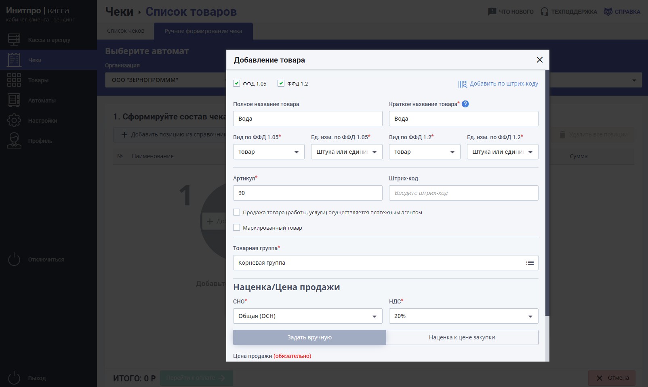Click the СПРАВКА owl icon
This screenshot has width=648, height=387.
608,12
